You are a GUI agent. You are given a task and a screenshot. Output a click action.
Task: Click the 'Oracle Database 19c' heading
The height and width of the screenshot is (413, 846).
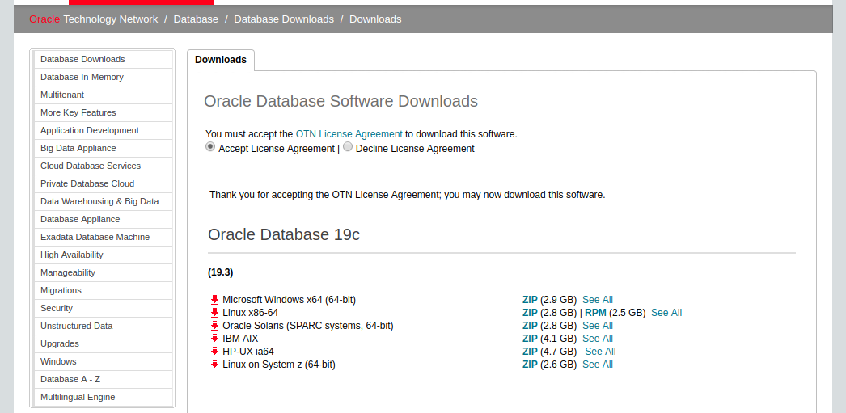[284, 234]
